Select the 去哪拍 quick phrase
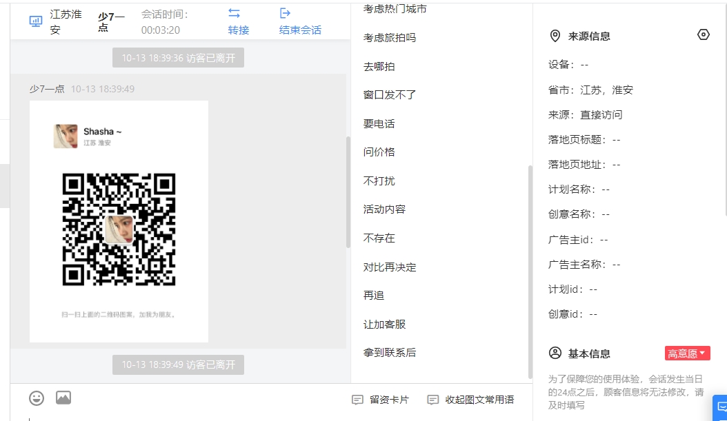727x421 pixels. 379,67
